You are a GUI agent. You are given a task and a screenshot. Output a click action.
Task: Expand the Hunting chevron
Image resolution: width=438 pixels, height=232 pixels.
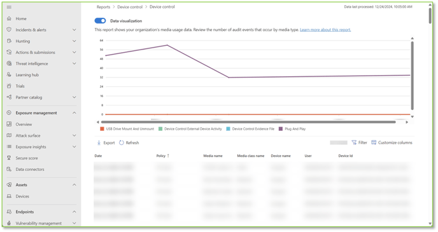74,41
